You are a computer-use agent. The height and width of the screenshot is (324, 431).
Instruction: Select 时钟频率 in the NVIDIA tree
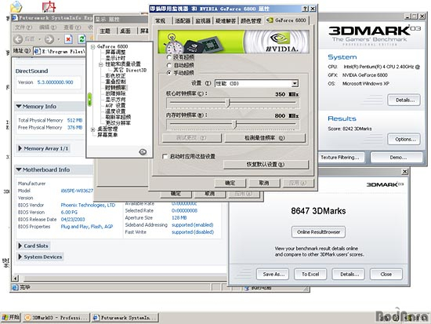click(115, 88)
